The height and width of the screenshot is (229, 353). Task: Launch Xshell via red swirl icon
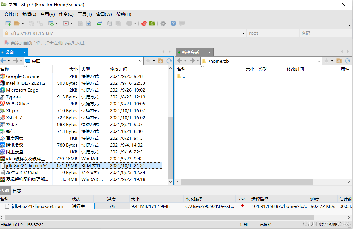pos(144,23)
